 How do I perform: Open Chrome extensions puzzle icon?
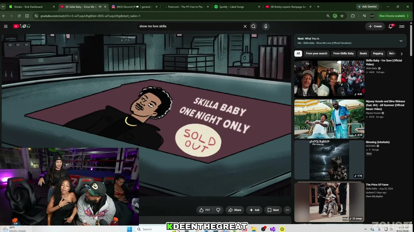[x=353, y=16]
